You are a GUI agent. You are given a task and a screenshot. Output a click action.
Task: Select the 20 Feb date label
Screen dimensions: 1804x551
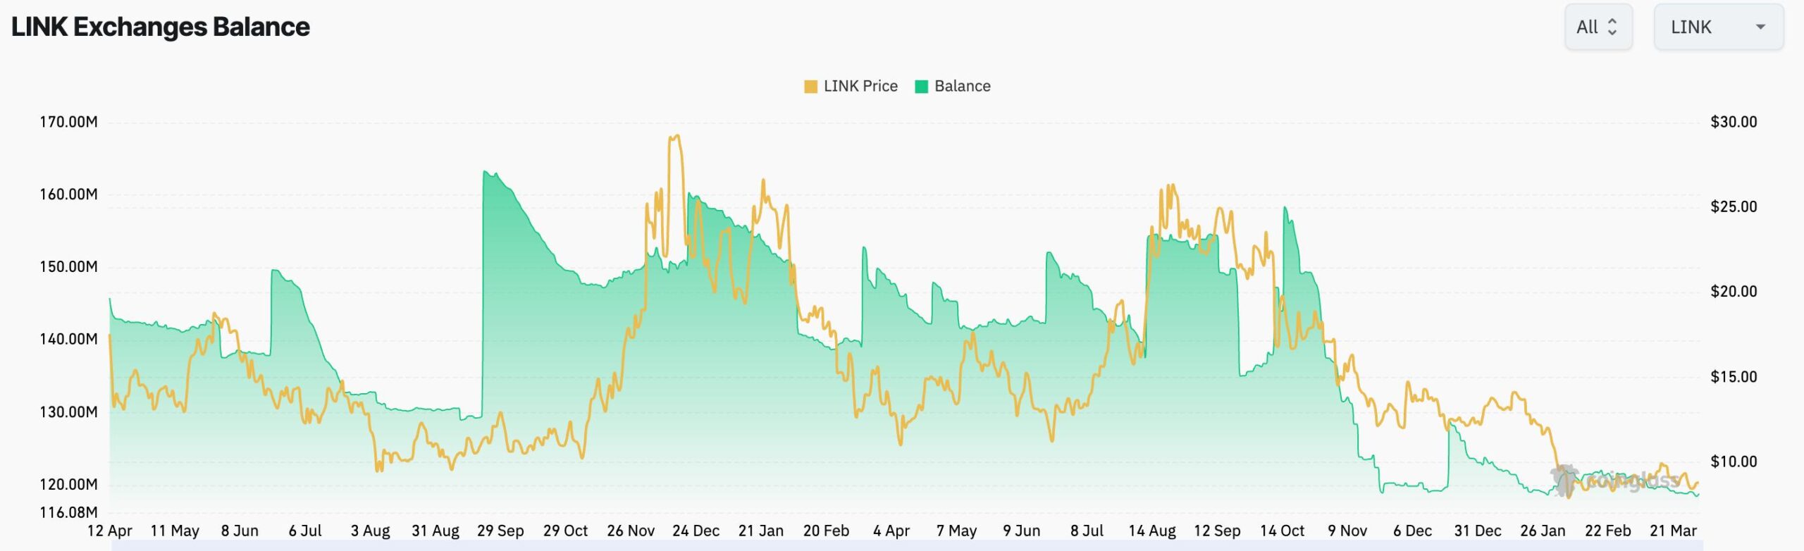coord(826,531)
